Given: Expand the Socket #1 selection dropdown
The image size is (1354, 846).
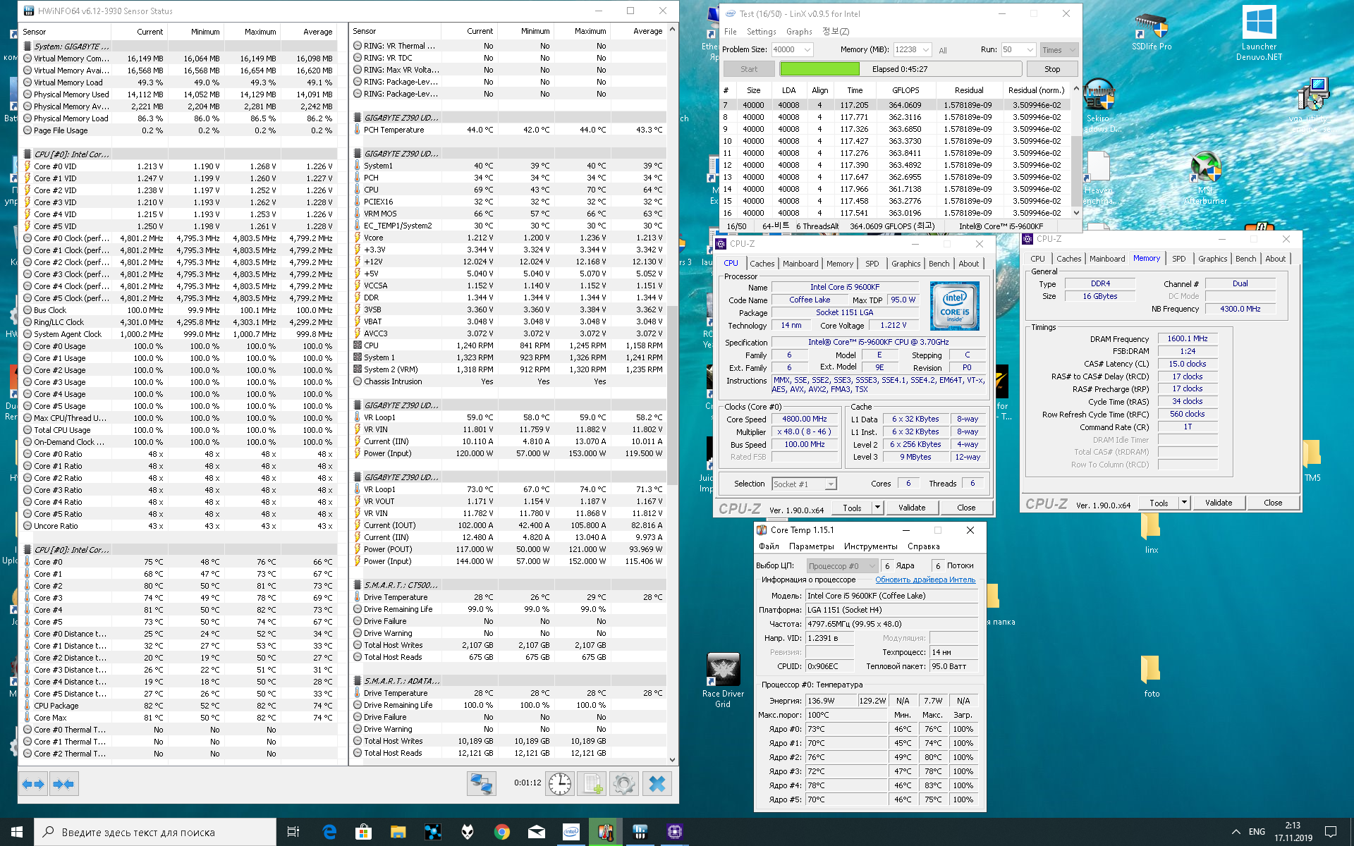Looking at the screenshot, I should pos(831,484).
